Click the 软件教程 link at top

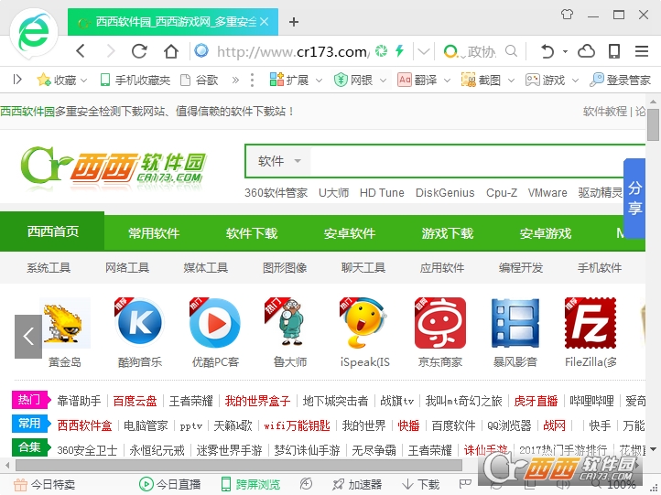(604, 112)
